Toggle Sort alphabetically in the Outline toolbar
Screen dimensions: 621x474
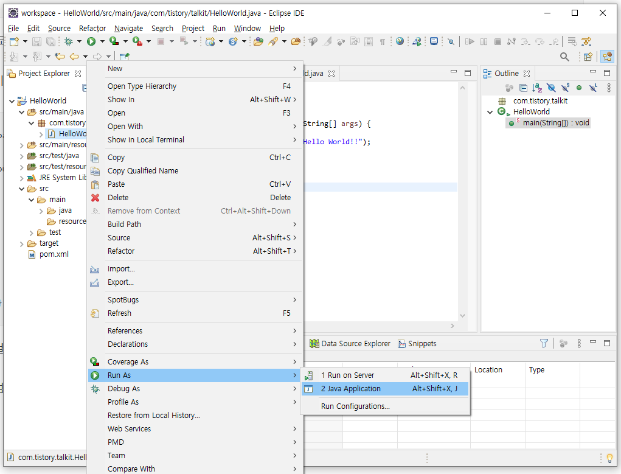538,88
